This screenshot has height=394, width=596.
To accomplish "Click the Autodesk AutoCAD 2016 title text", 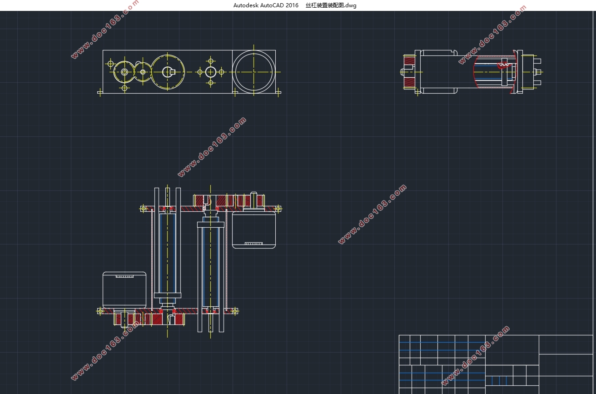I will [266, 5].
